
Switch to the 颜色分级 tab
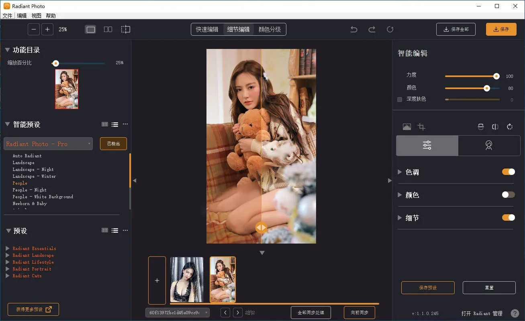pos(270,29)
